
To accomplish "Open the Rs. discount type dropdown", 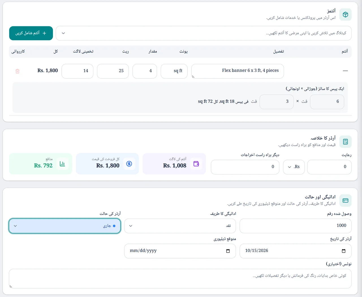I will (294, 167).
